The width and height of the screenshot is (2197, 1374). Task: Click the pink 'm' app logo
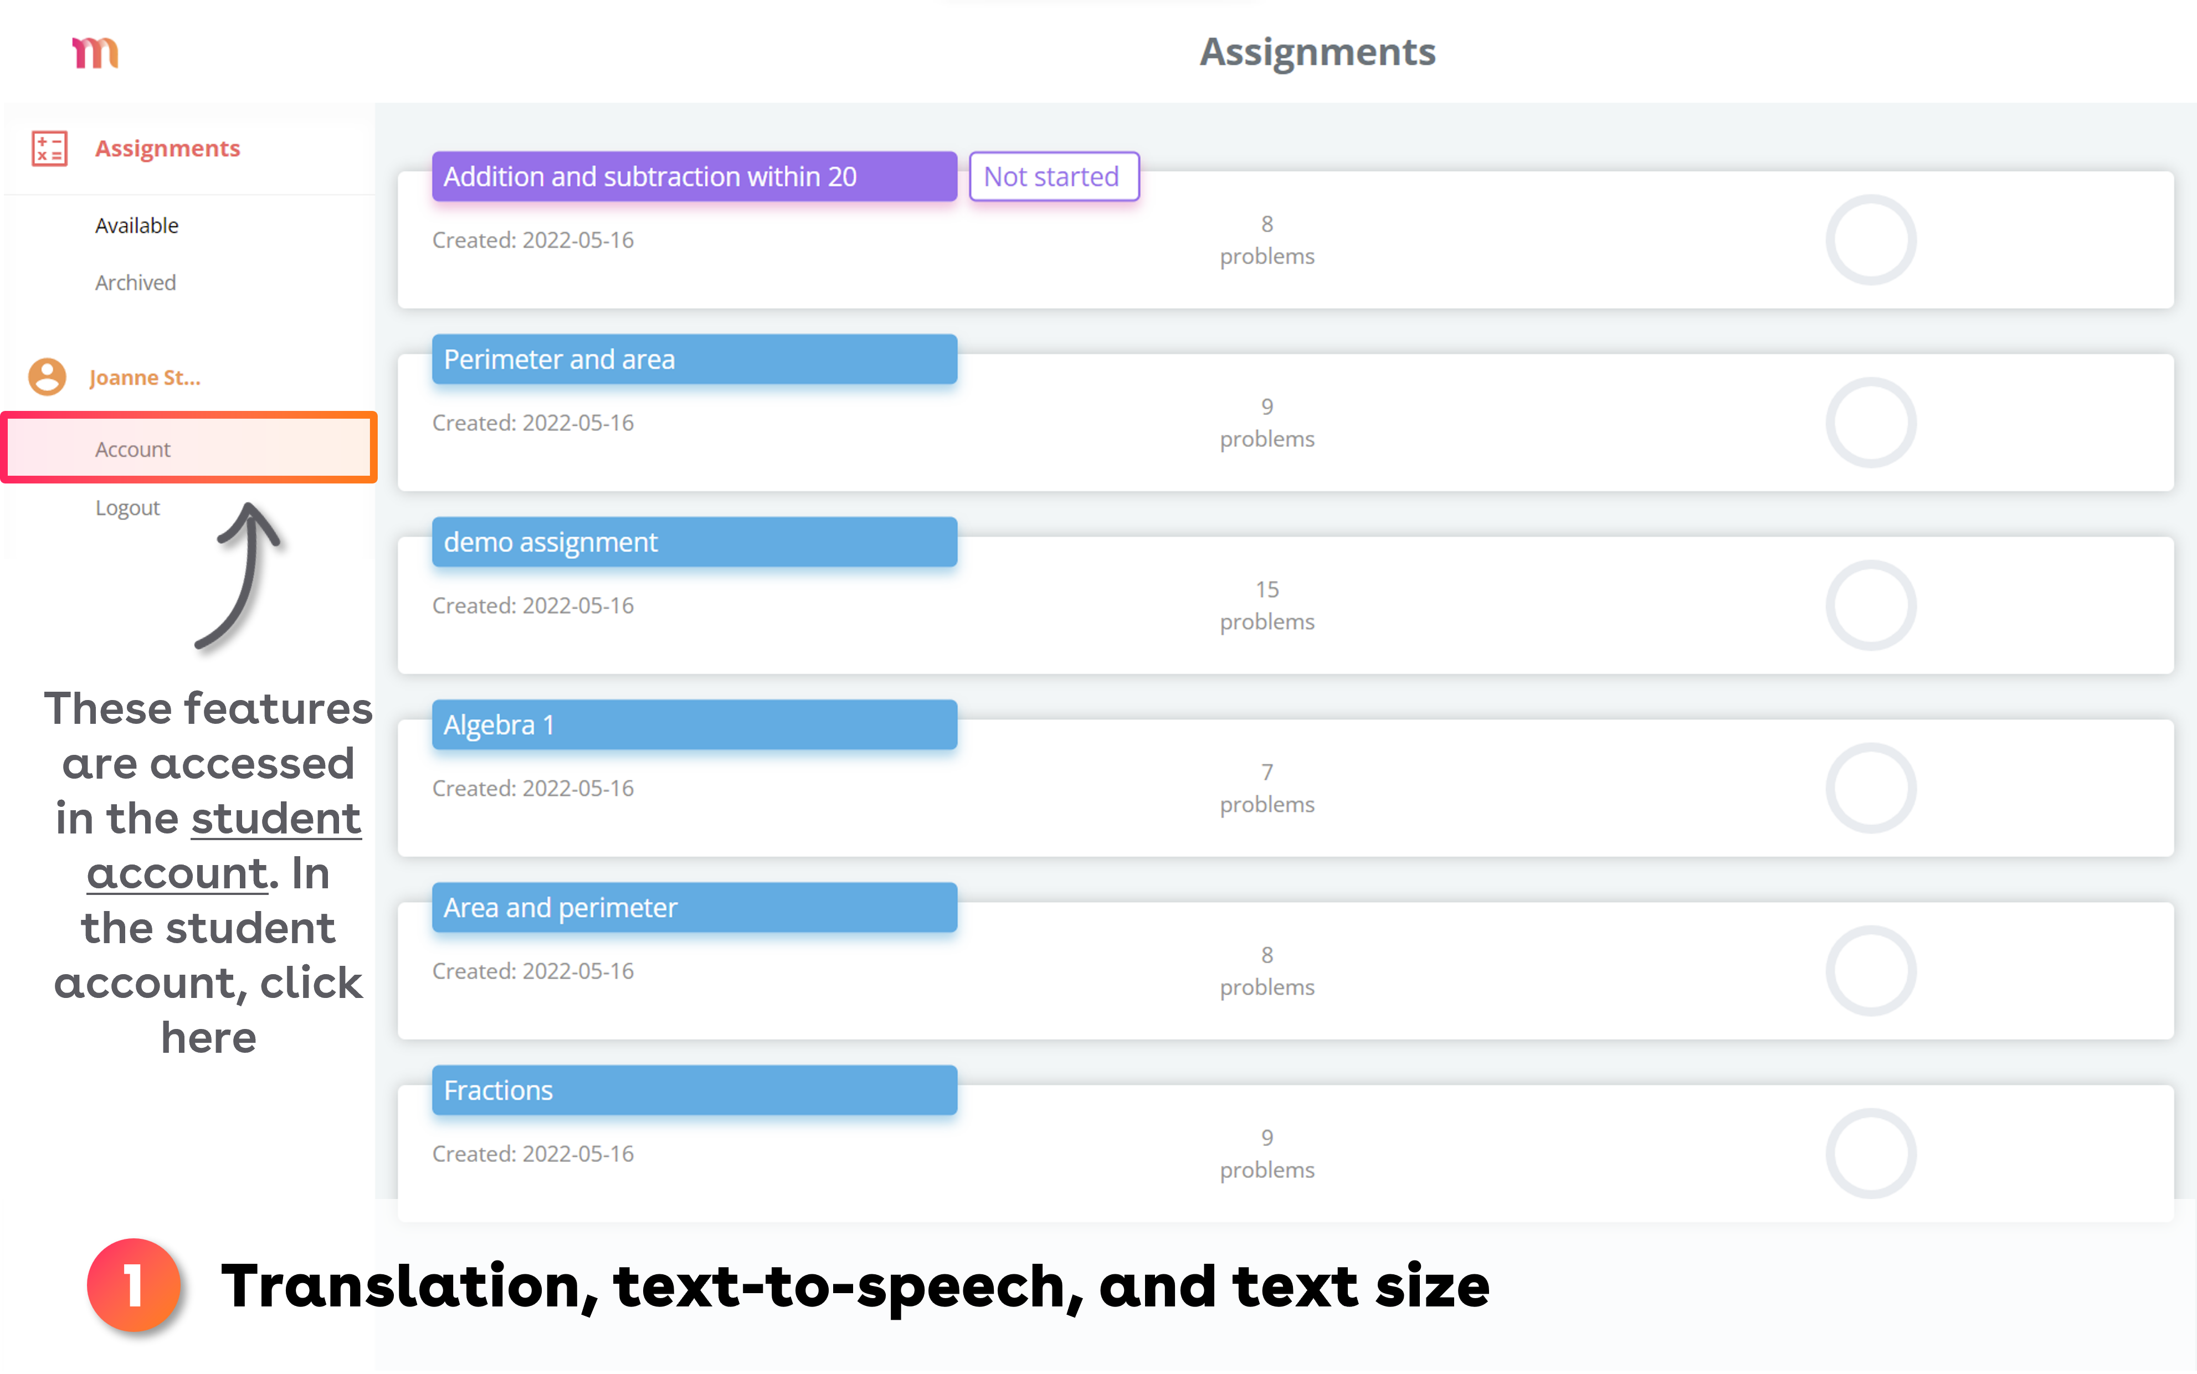[95, 53]
